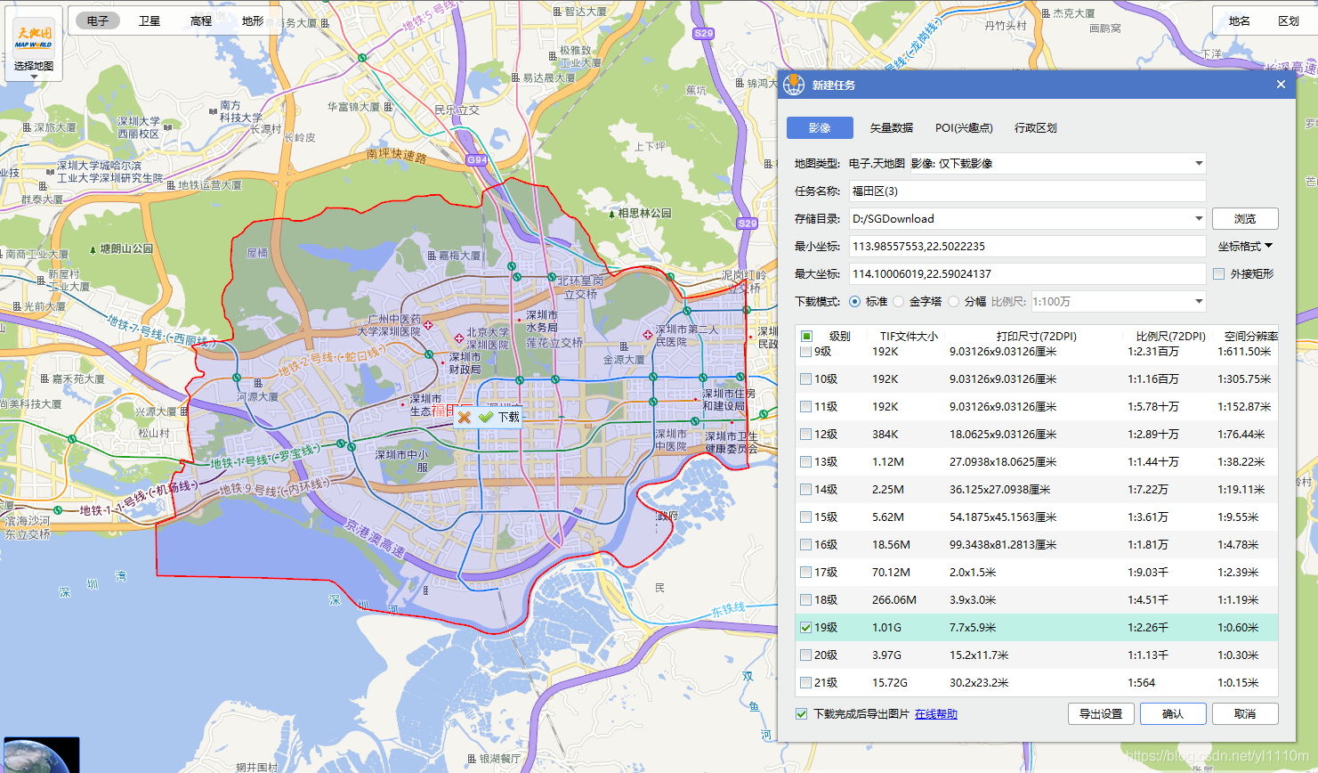The image size is (1318, 773).
Task: Click the 任务名称 input field
Action: pyautogui.click(x=1027, y=191)
